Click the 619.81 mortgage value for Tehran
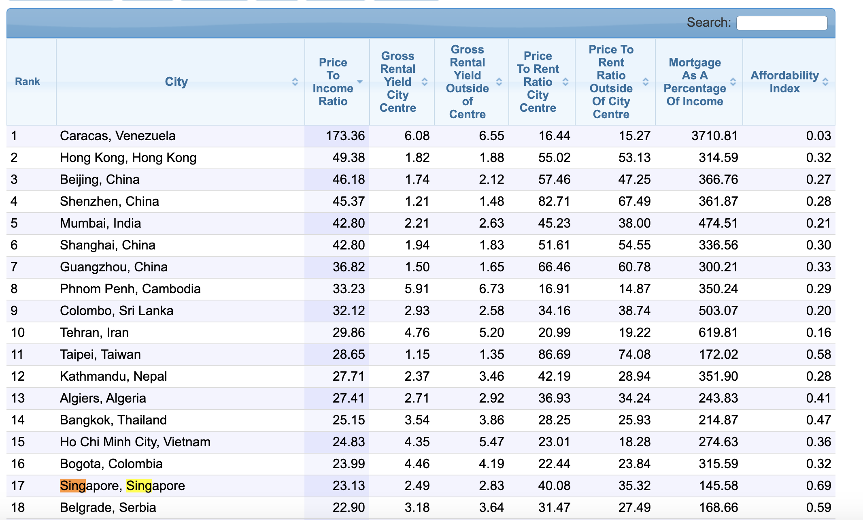This screenshot has height=520, width=863. [x=718, y=332]
